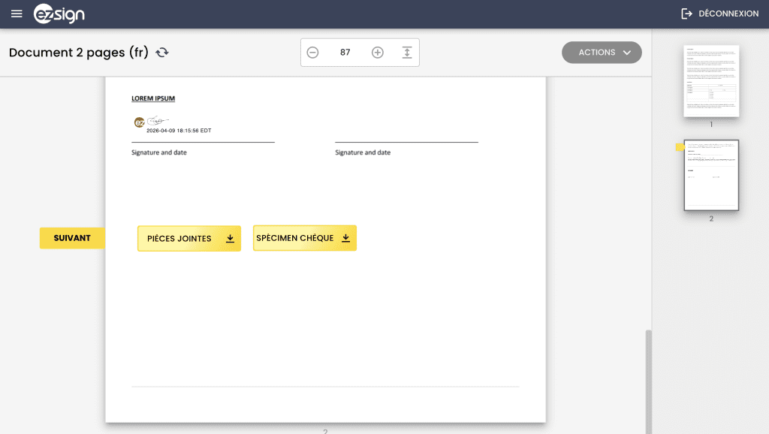Click yellow marker beside page 2 thumbnail
This screenshot has width=769, height=434.
click(x=679, y=148)
